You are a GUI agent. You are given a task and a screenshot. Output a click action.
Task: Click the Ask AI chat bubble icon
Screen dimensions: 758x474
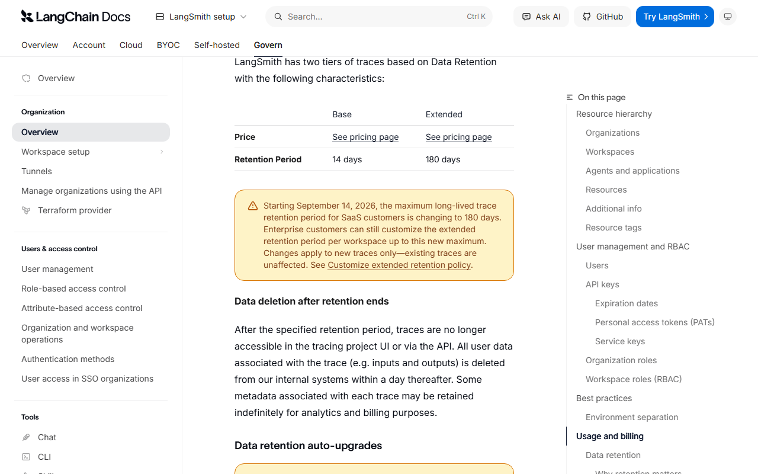click(526, 17)
